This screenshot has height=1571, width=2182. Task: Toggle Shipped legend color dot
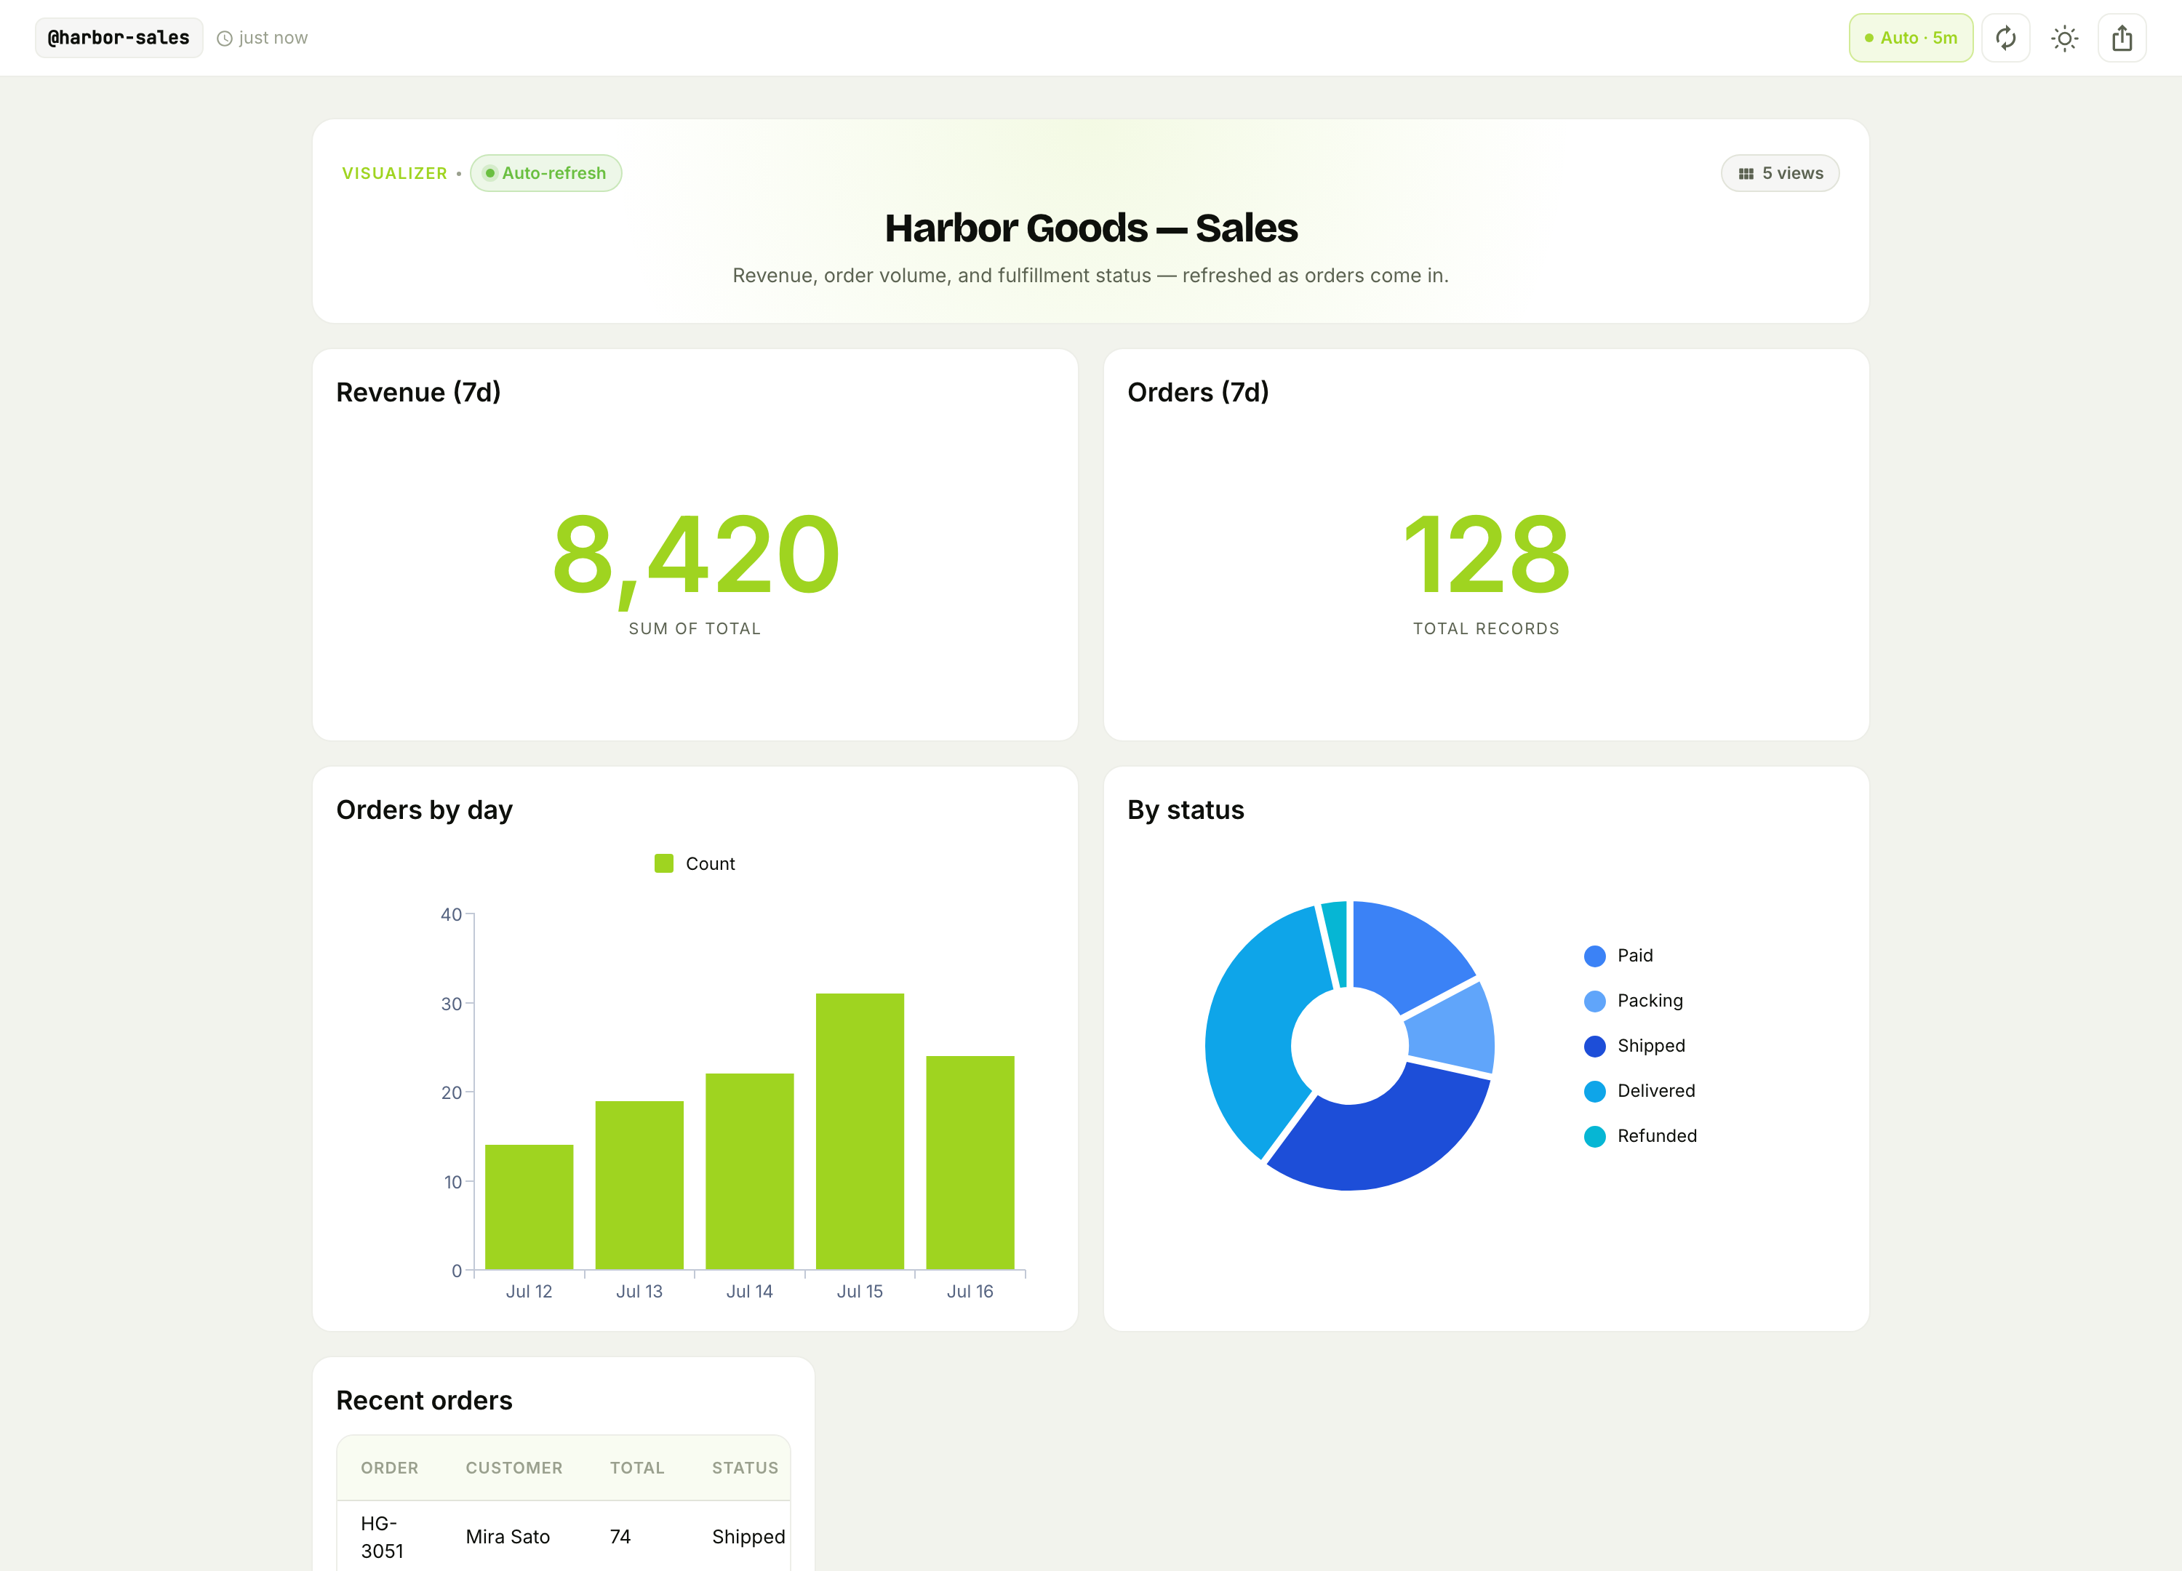click(1595, 1046)
